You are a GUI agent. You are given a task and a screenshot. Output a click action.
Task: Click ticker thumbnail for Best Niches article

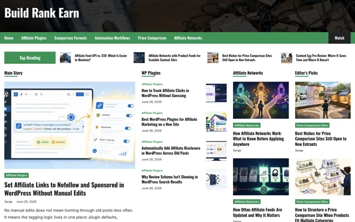click(213, 58)
